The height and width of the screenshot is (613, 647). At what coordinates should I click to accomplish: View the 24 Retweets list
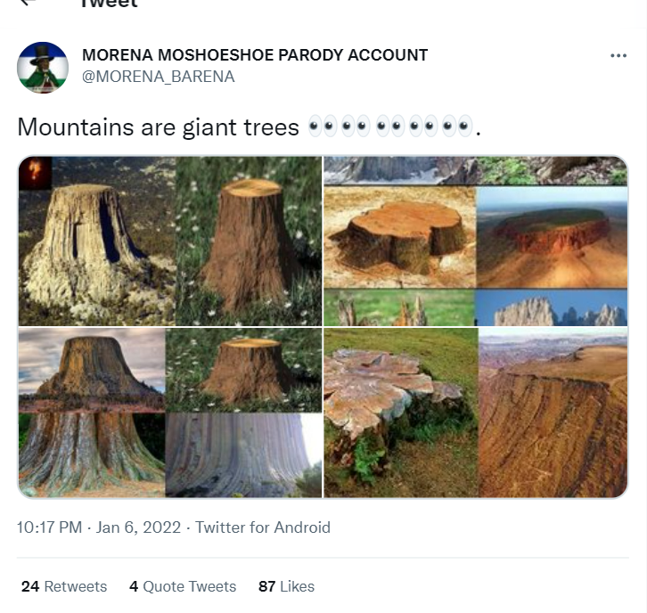point(64,586)
